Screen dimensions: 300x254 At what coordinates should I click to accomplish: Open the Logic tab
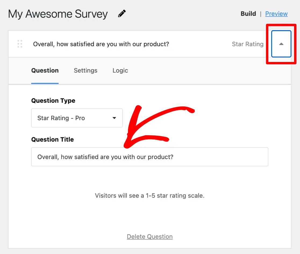[120, 71]
